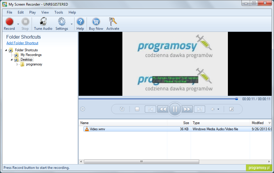Viewport: 274px width, 173px height.
Task: Sort file list by Name column
Action: pyautogui.click(x=123, y=123)
